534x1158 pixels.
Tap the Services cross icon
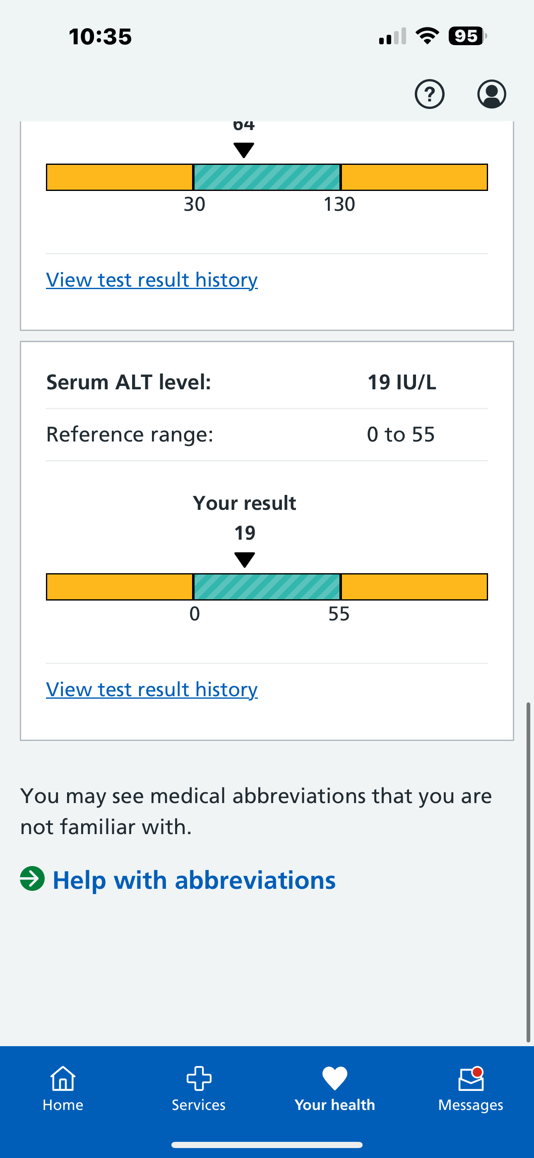tap(199, 1078)
